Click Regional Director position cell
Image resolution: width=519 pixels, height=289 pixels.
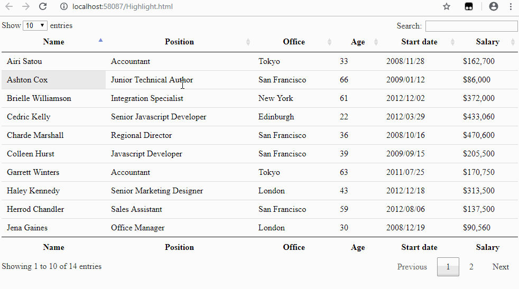tap(179, 135)
